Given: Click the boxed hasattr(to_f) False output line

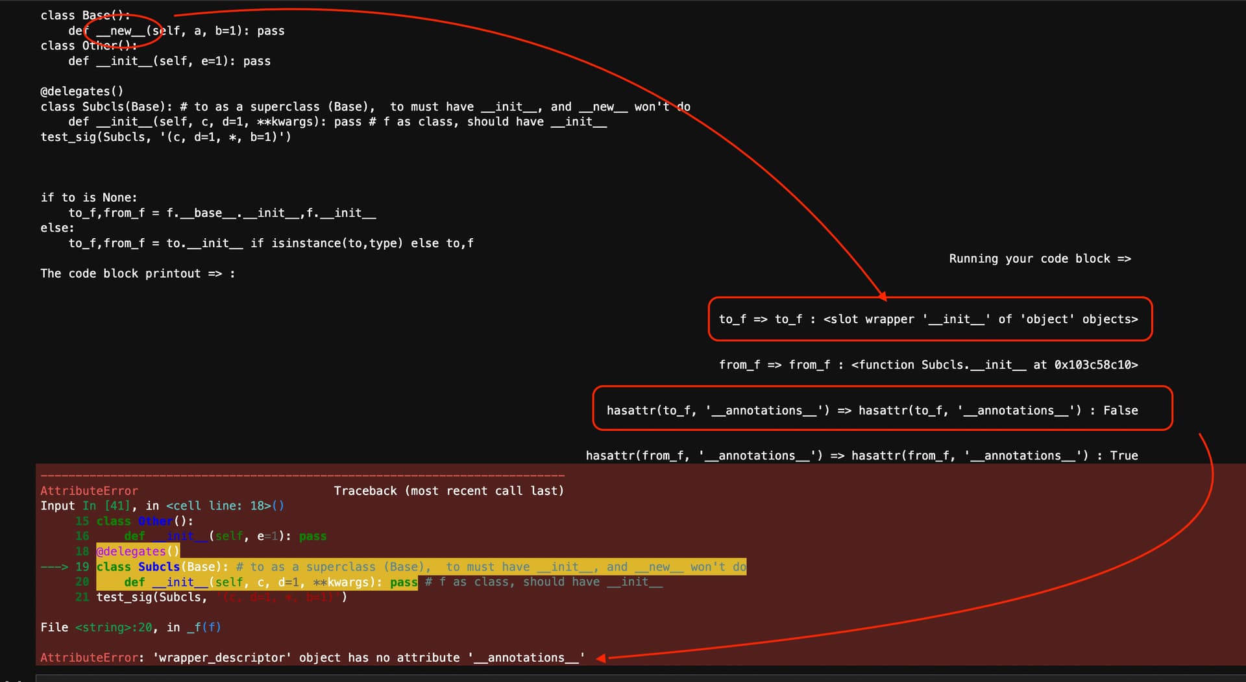Looking at the screenshot, I should pyautogui.click(x=872, y=410).
